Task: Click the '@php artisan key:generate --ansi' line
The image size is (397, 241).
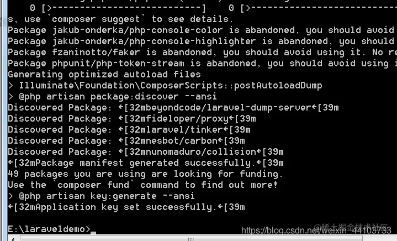Action: click(101, 196)
